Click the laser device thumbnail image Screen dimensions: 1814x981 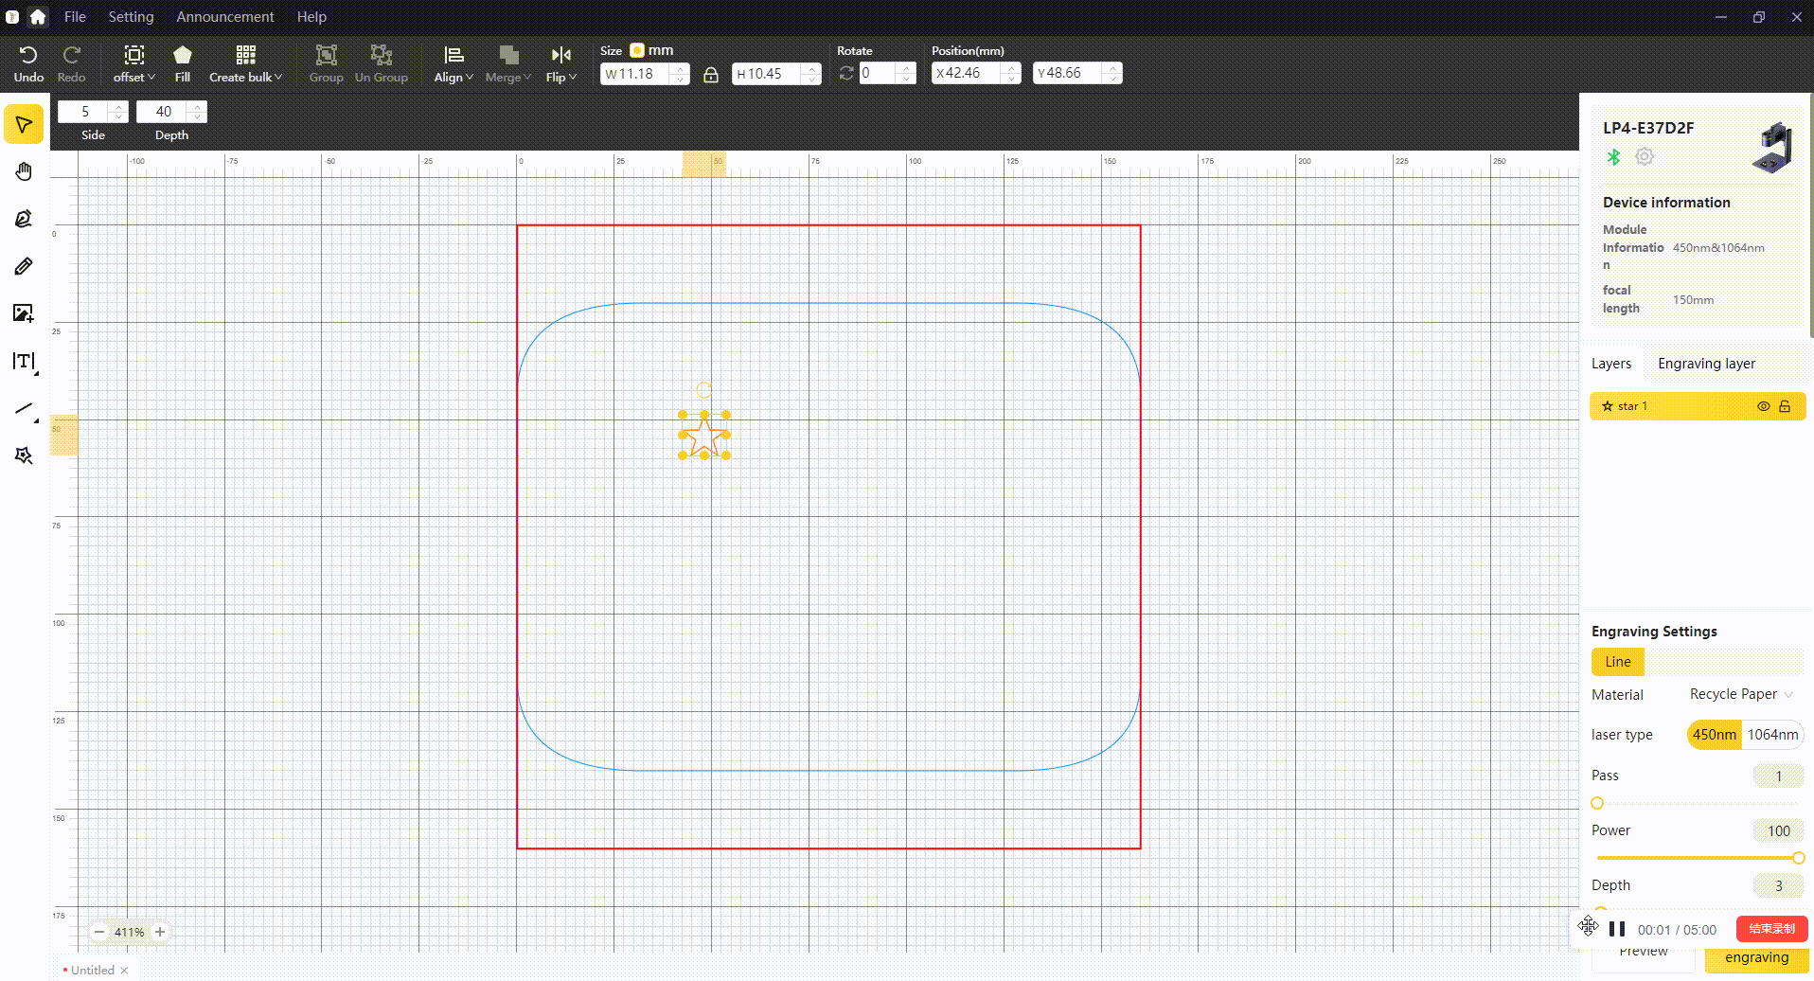(x=1772, y=148)
